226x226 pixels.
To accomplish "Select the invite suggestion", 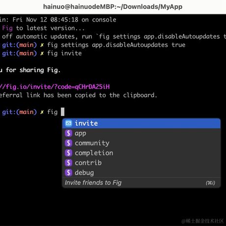I will click(141, 123).
